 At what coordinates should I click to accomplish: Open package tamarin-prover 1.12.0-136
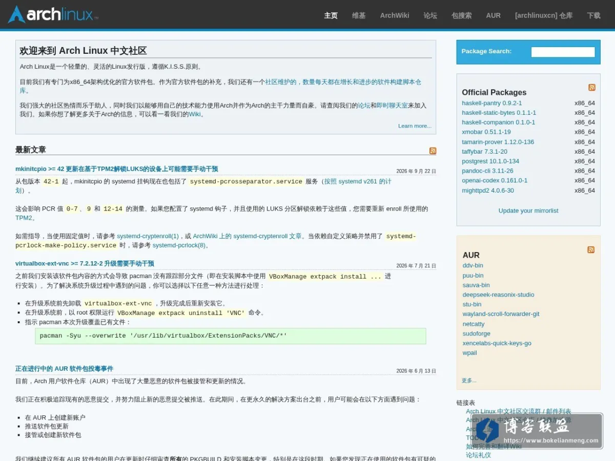pyautogui.click(x=498, y=142)
